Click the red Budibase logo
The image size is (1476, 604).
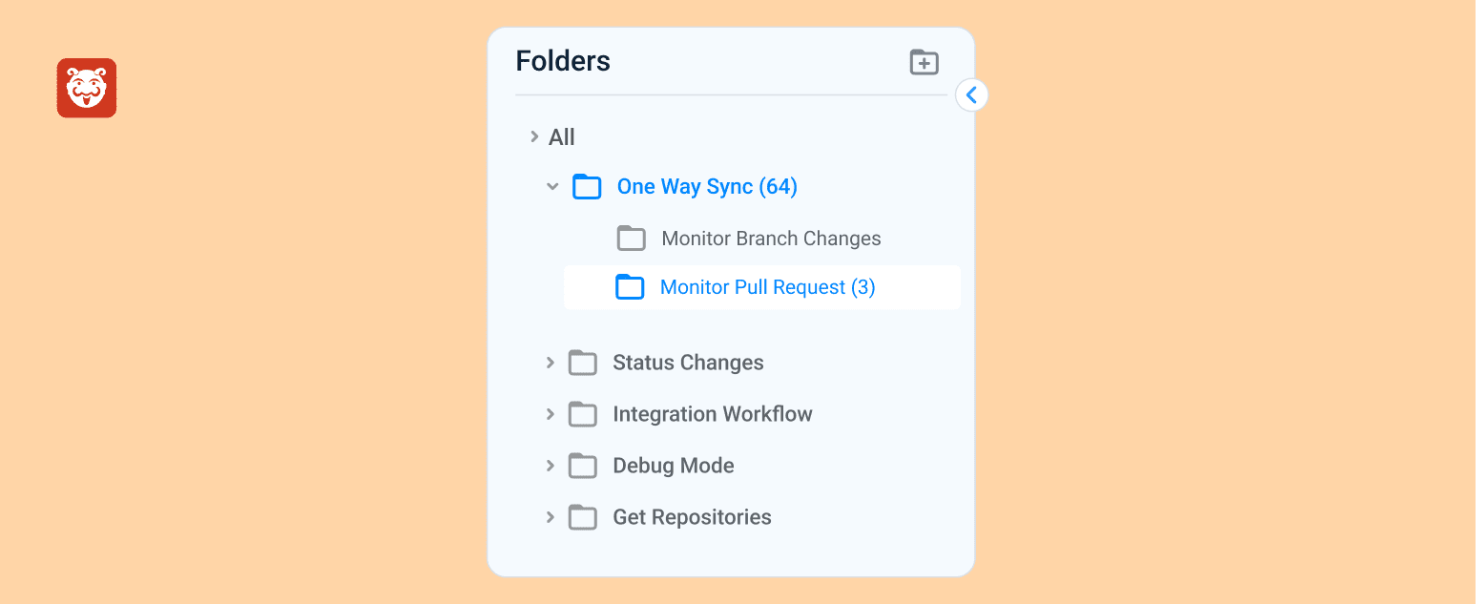(x=87, y=88)
